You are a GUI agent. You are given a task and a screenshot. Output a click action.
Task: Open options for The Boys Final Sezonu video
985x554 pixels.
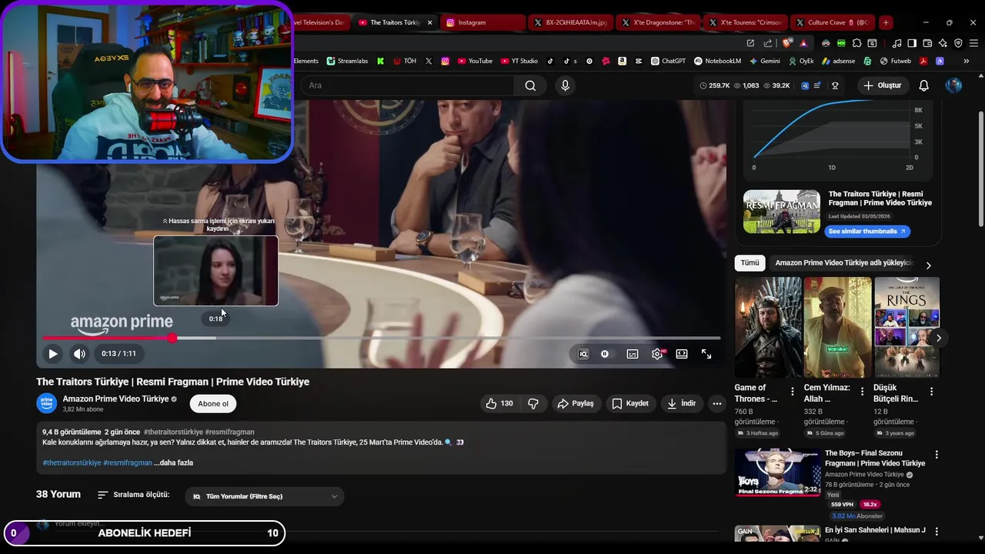point(937,455)
